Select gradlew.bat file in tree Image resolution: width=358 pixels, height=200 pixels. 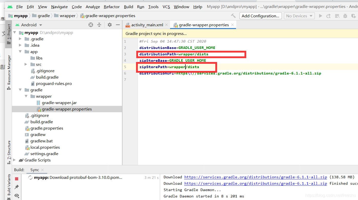pos(42,141)
